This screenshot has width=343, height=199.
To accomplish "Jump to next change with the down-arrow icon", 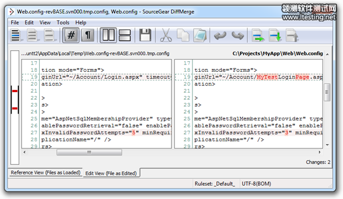I will (x=275, y=35).
